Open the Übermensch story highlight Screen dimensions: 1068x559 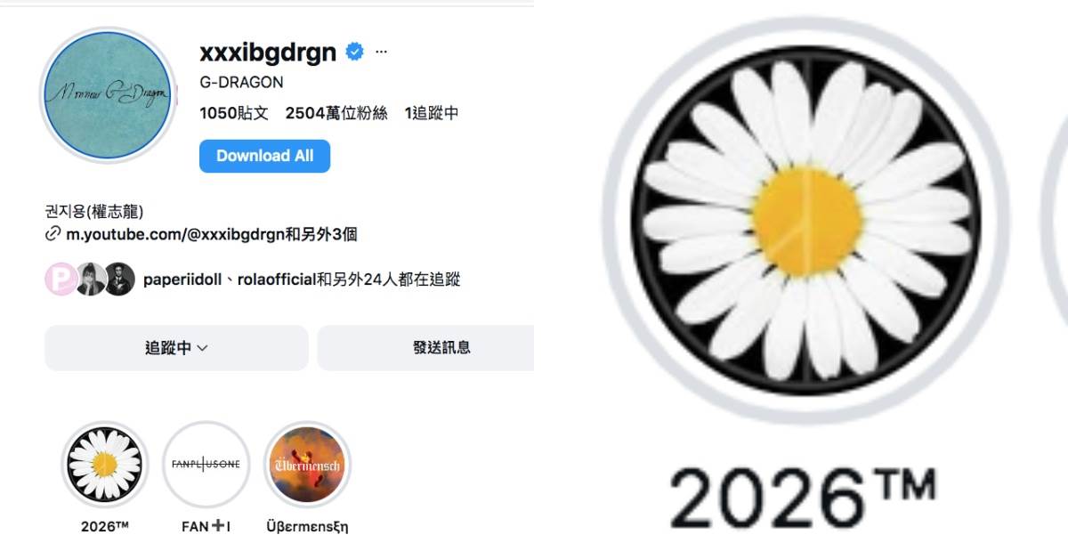(x=308, y=465)
